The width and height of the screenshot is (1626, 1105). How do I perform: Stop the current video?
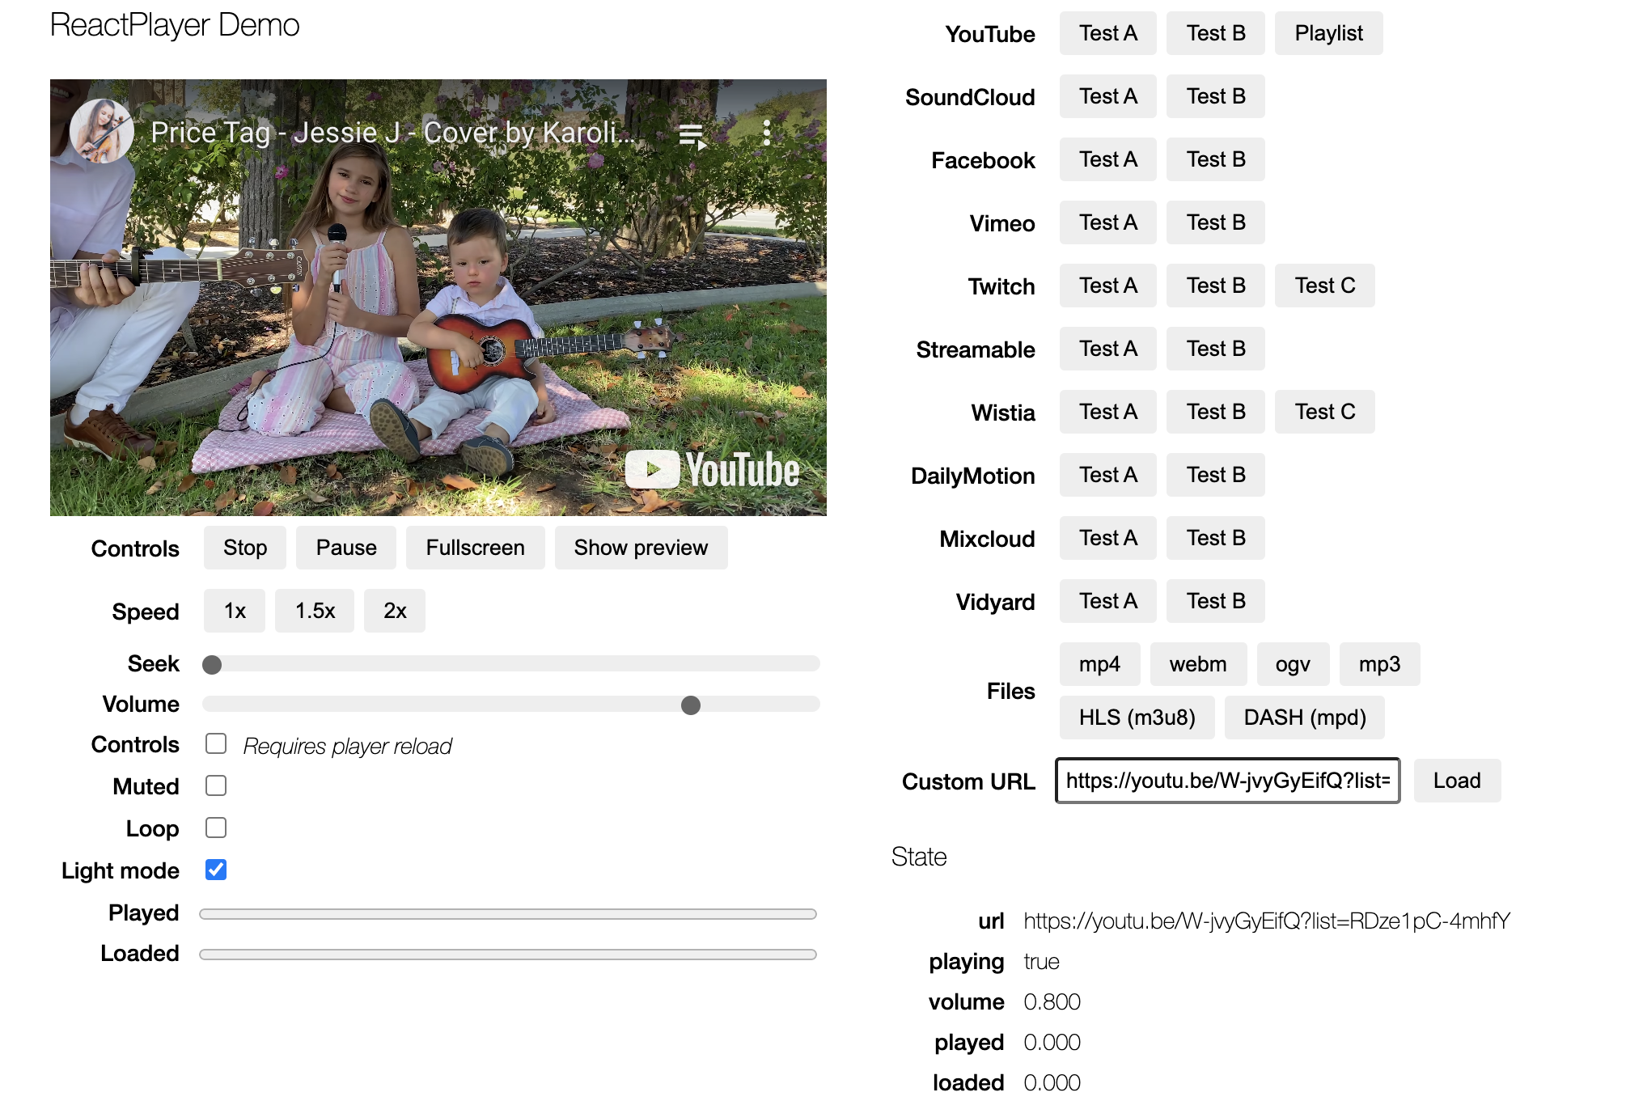click(x=244, y=548)
